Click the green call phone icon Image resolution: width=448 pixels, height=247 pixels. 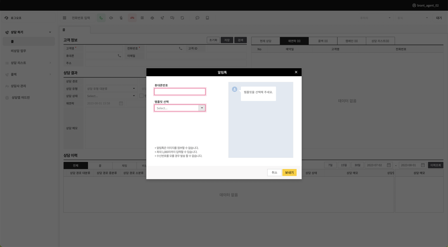pyautogui.click(x=101, y=18)
